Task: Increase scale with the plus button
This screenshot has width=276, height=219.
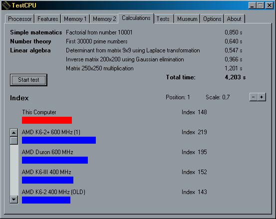Action: (262, 97)
